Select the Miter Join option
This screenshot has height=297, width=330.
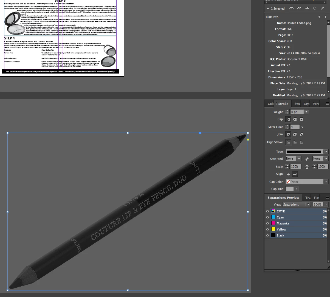288,134
